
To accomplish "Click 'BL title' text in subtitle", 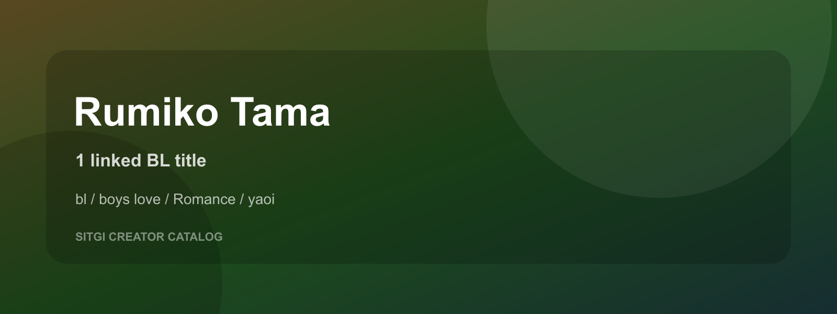I will (x=176, y=160).
